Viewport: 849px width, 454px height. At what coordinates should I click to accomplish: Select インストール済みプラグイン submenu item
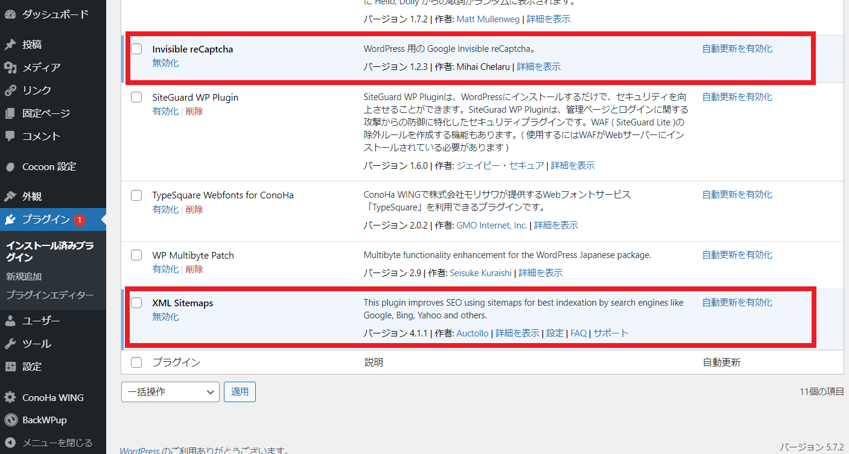pyautogui.click(x=49, y=251)
